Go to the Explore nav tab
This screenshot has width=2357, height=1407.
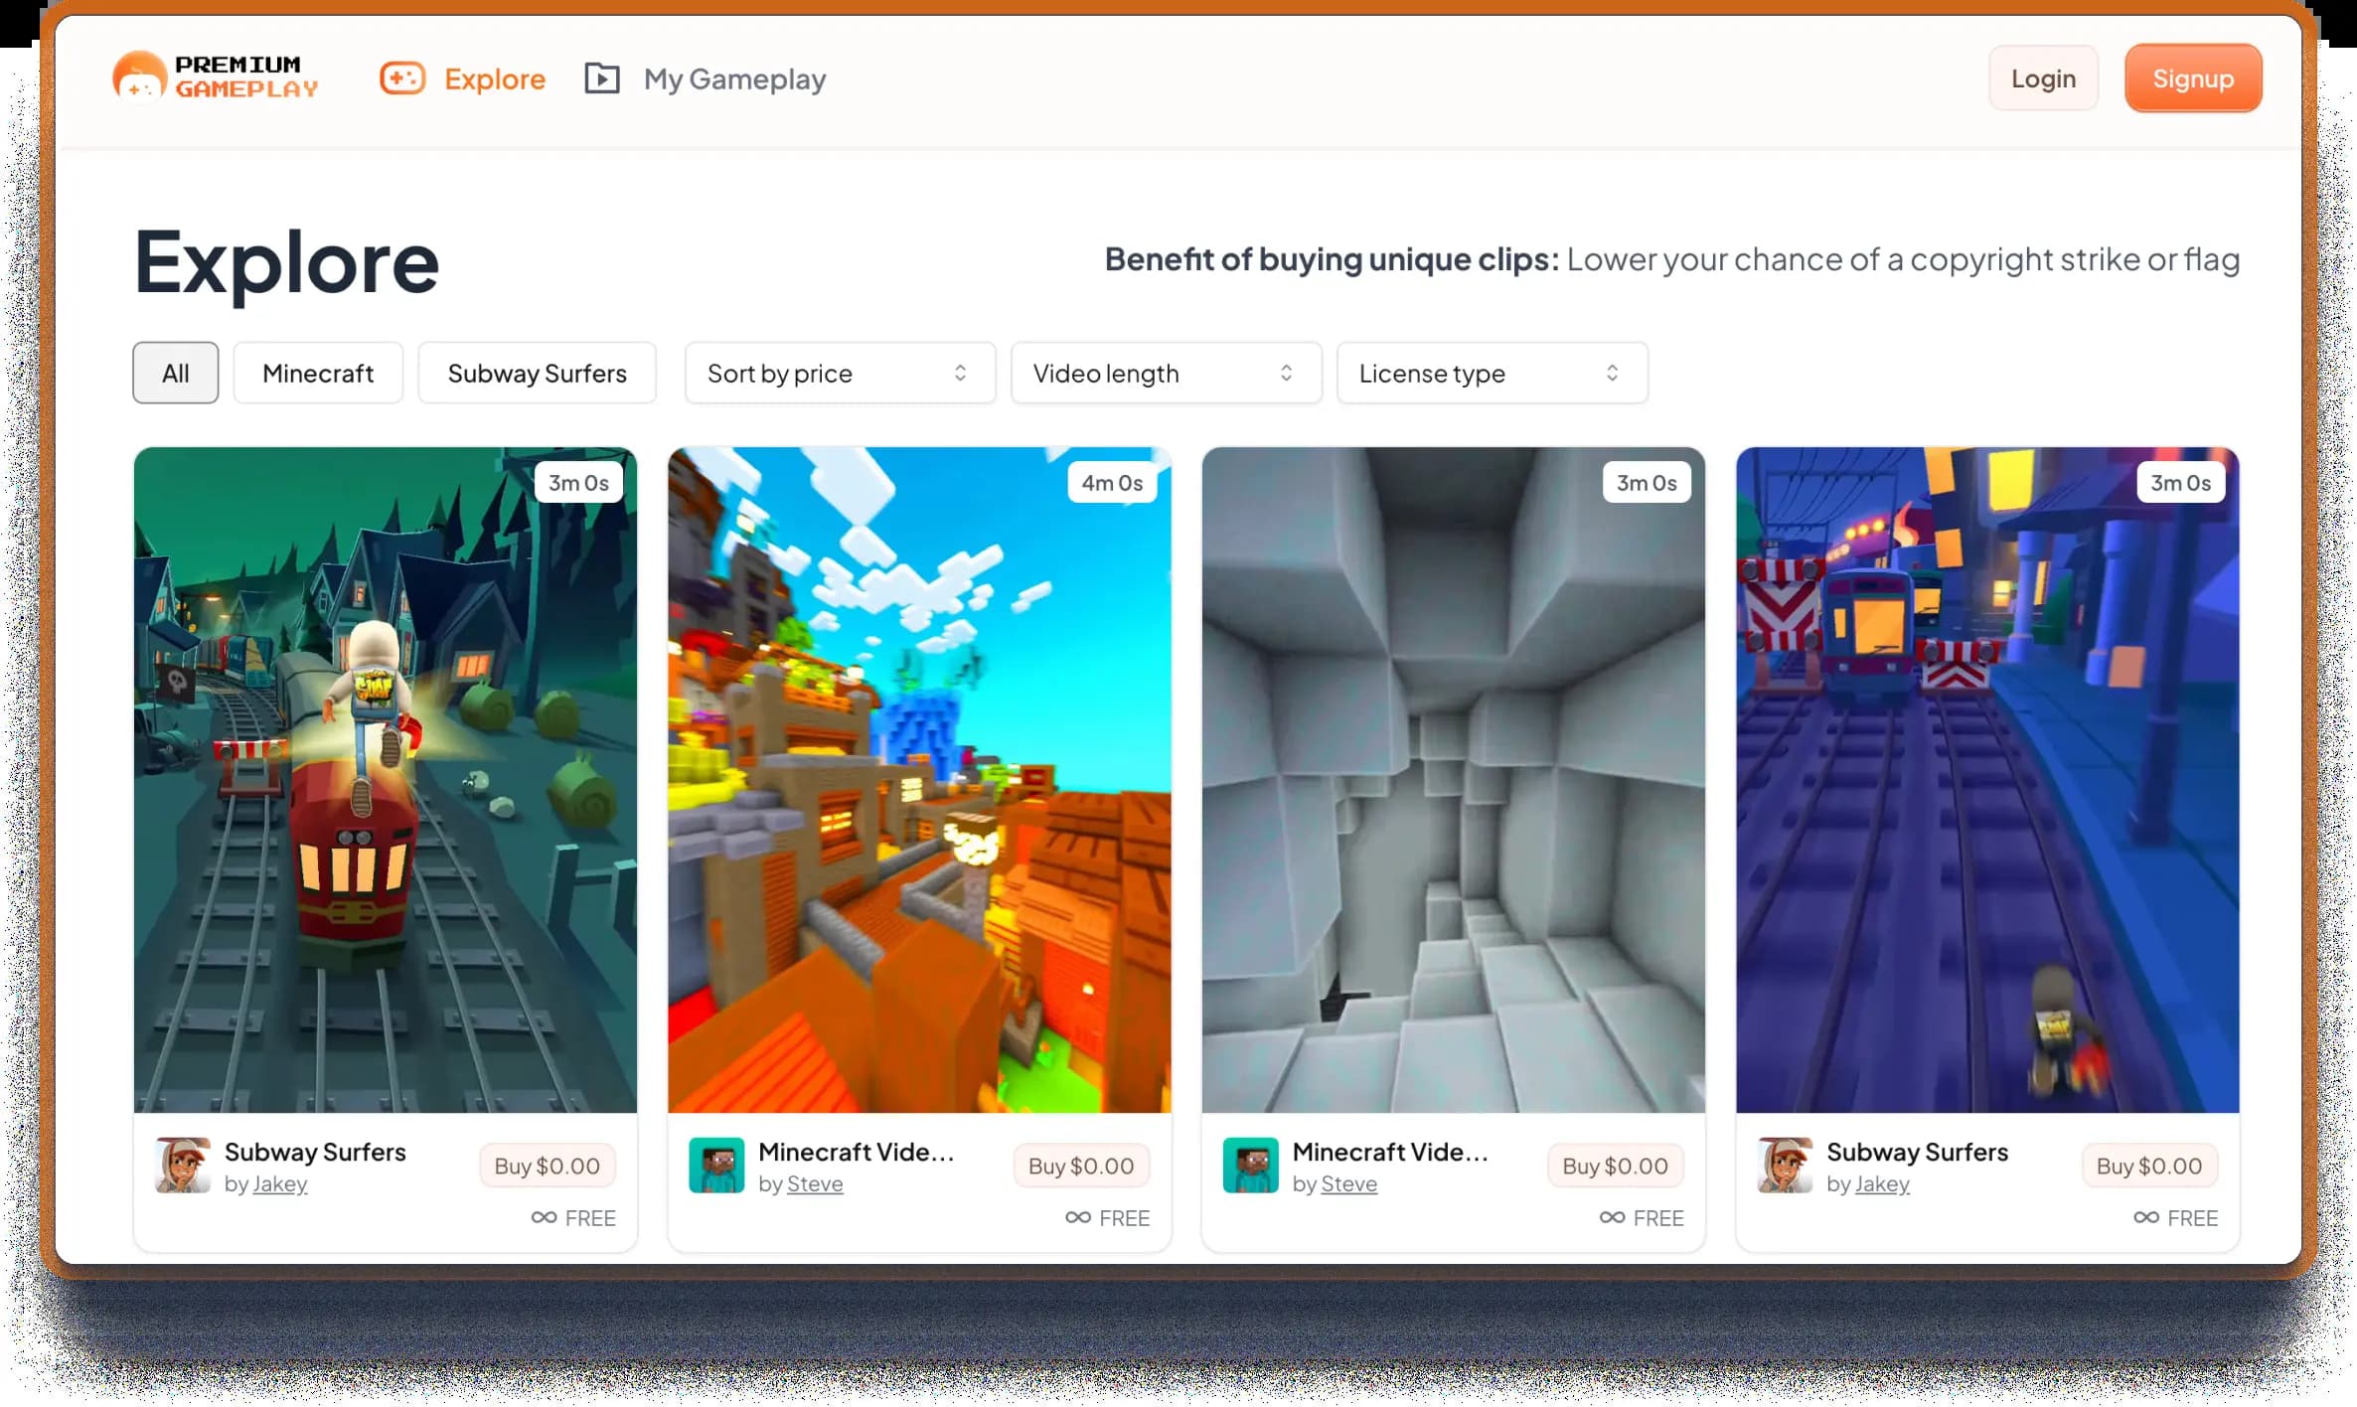pyautogui.click(x=494, y=78)
